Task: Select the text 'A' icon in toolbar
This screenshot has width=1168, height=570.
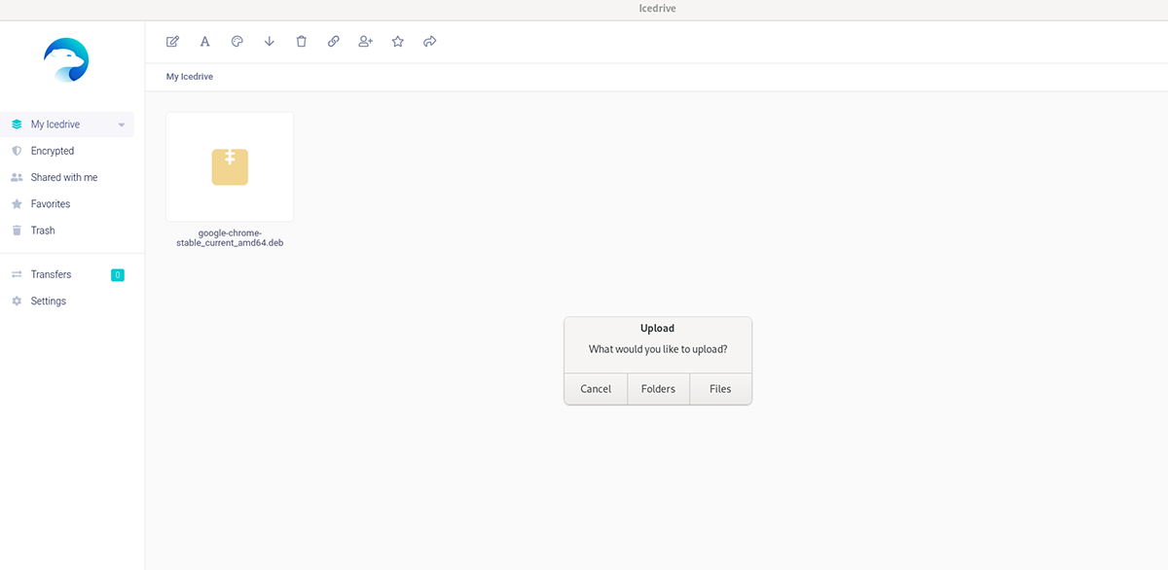Action: [x=204, y=41]
